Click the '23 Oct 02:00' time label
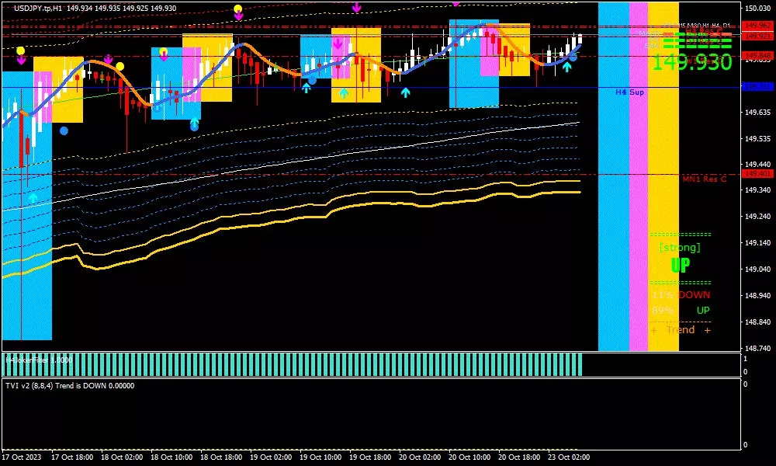 click(x=569, y=457)
